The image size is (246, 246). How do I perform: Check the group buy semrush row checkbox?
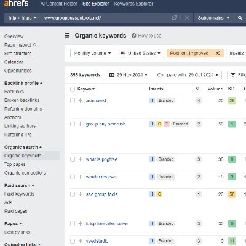[73, 124]
